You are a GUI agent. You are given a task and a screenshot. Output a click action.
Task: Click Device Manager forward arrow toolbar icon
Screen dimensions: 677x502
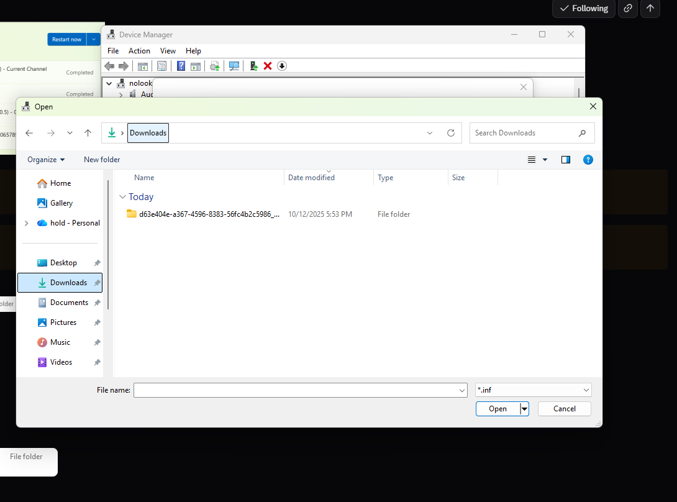(x=124, y=66)
